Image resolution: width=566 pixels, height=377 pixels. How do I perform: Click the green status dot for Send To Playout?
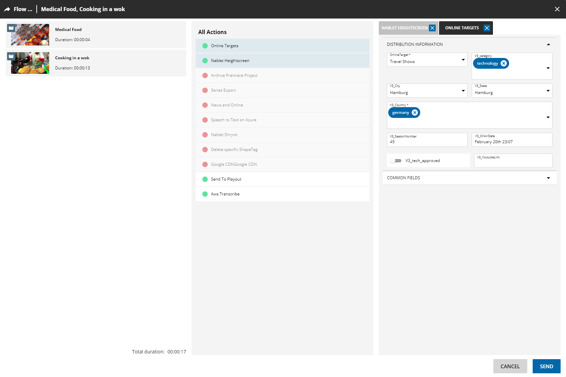point(205,179)
